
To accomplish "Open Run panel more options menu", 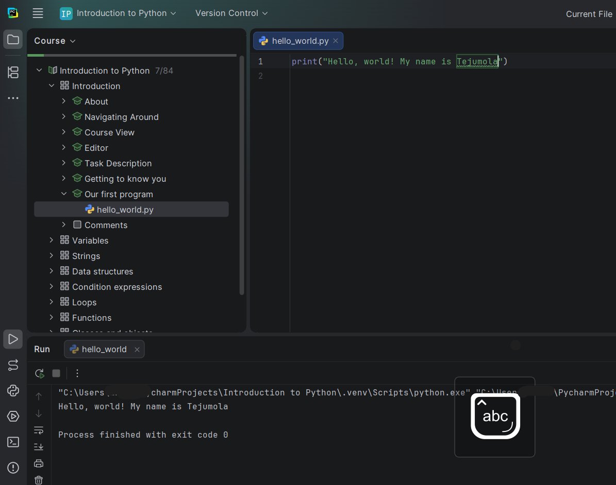I will tap(77, 374).
